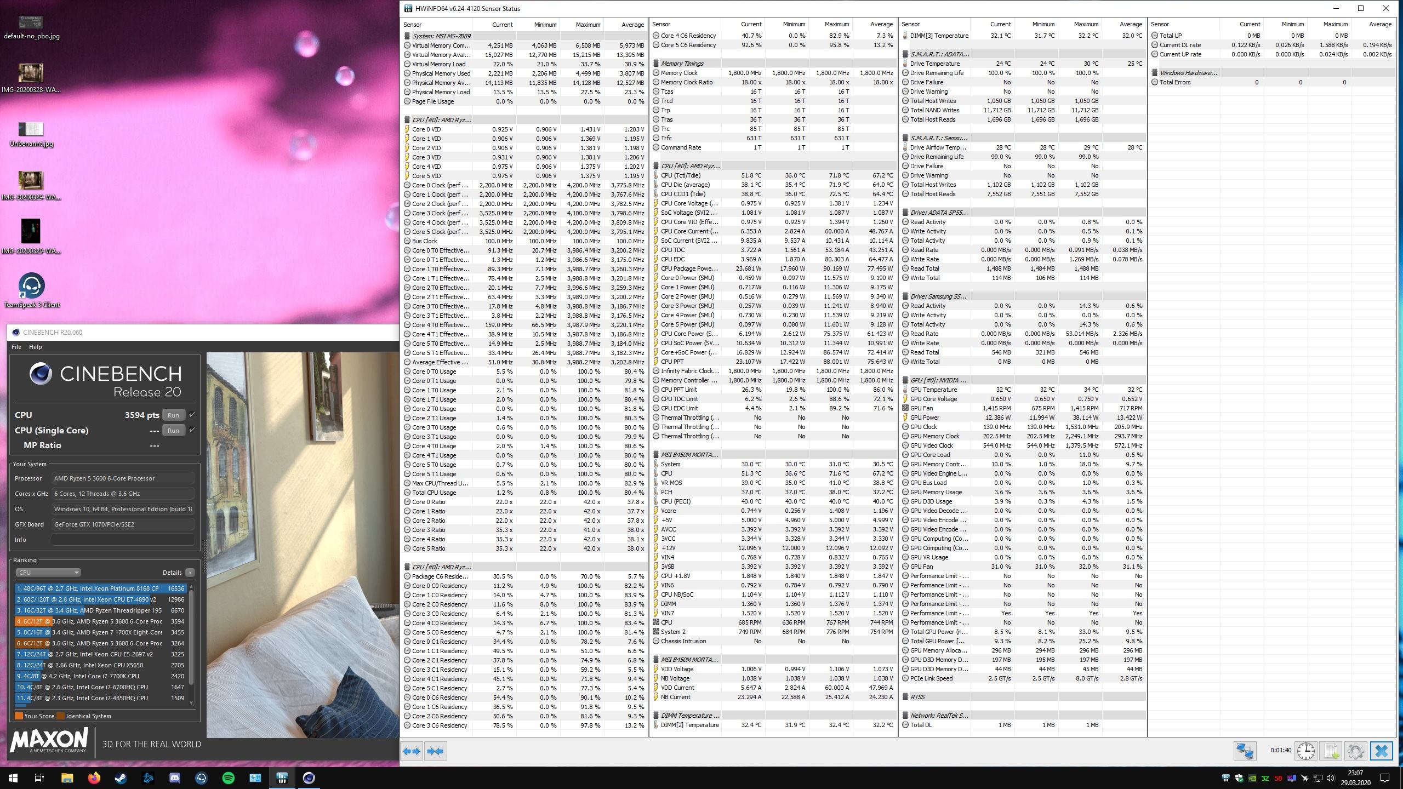Toggle the CPU Single Core test checkbox
Image resolution: width=1403 pixels, height=789 pixels.
pos(192,430)
